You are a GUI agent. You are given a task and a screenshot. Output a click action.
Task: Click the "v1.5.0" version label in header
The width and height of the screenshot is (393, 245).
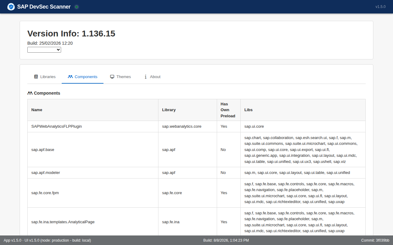coord(380,7)
